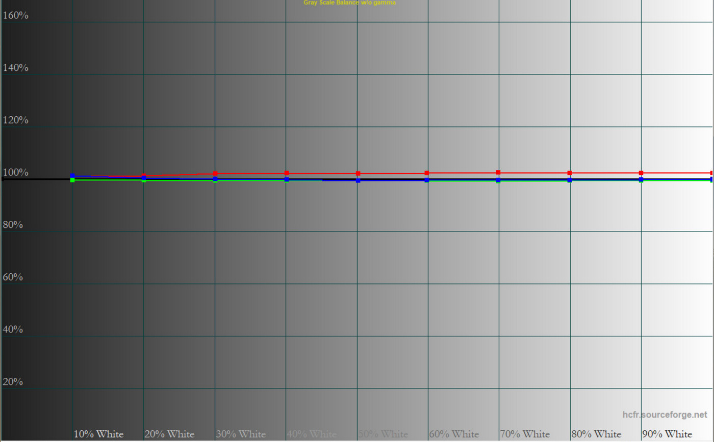The width and height of the screenshot is (714, 442).
Task: Click the 10% White axis label
Action: tap(98, 434)
